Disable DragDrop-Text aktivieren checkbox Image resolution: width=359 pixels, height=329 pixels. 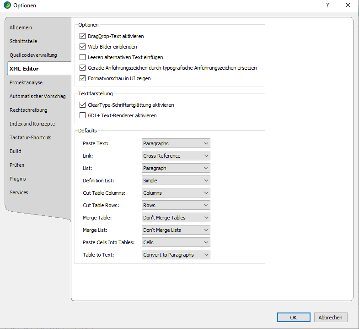point(83,36)
